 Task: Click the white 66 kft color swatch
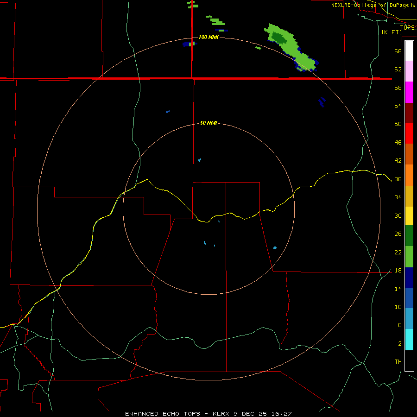(409, 51)
